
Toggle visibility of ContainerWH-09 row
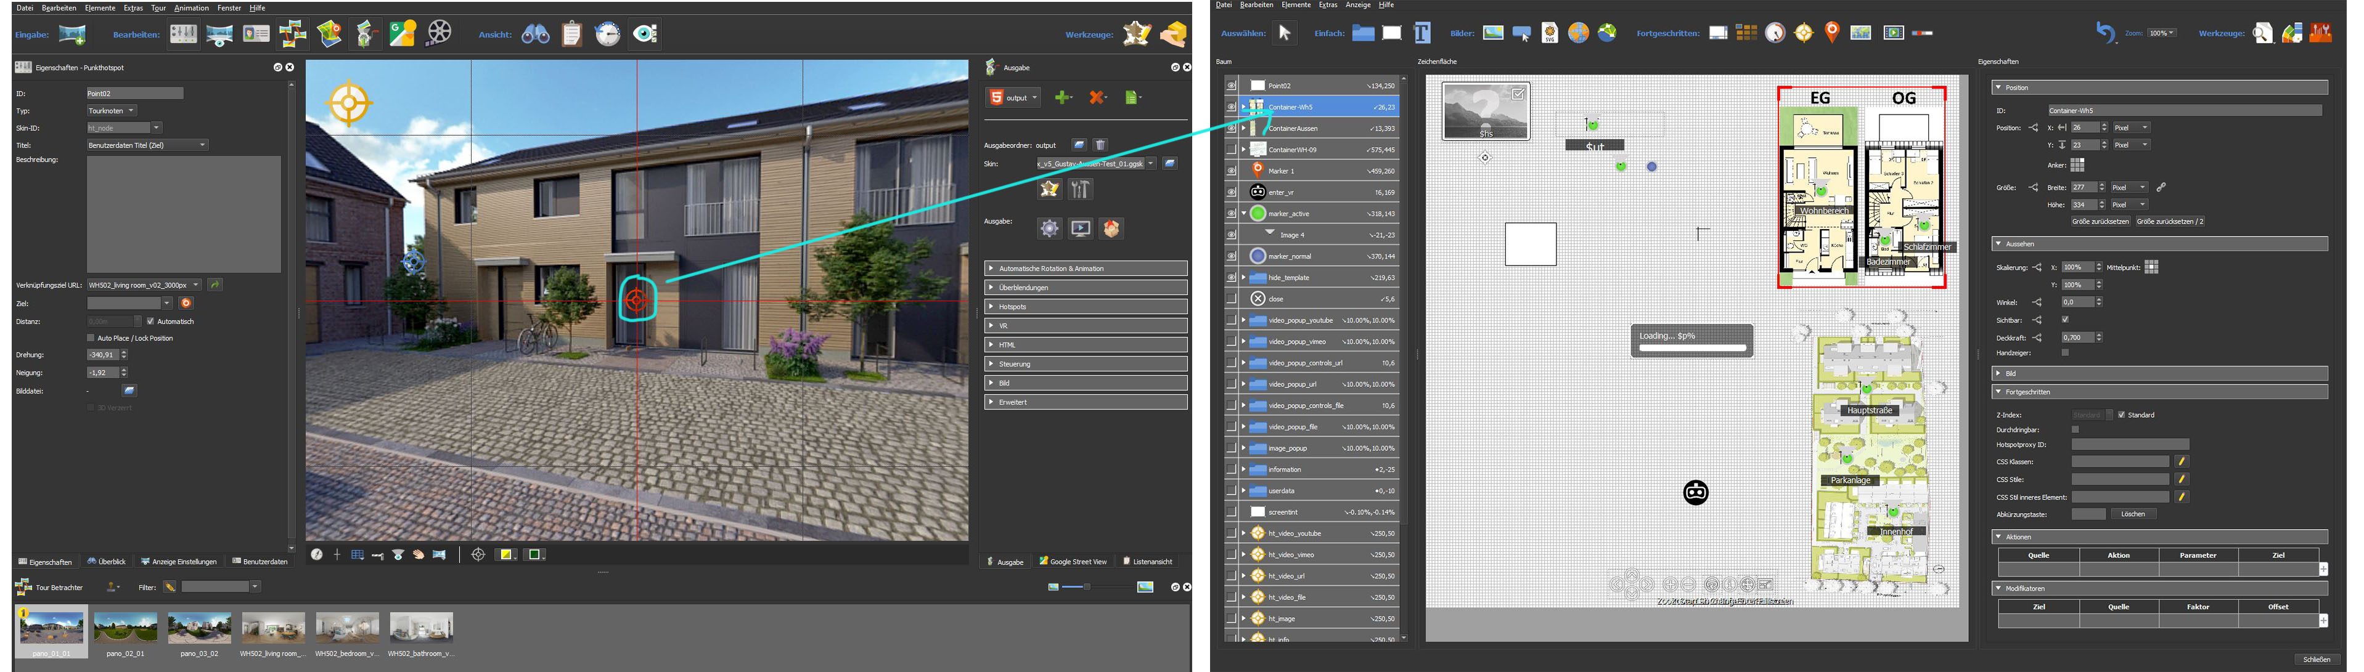[1230, 150]
